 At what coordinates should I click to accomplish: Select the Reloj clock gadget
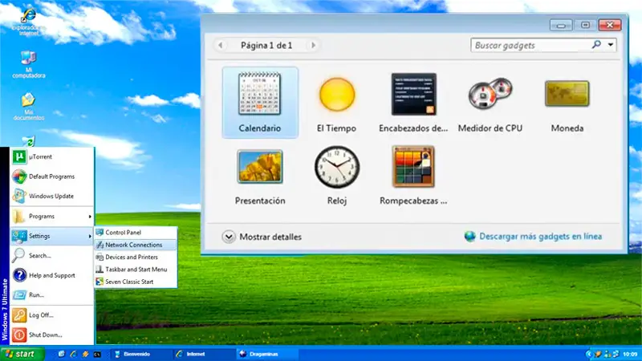[x=337, y=176]
